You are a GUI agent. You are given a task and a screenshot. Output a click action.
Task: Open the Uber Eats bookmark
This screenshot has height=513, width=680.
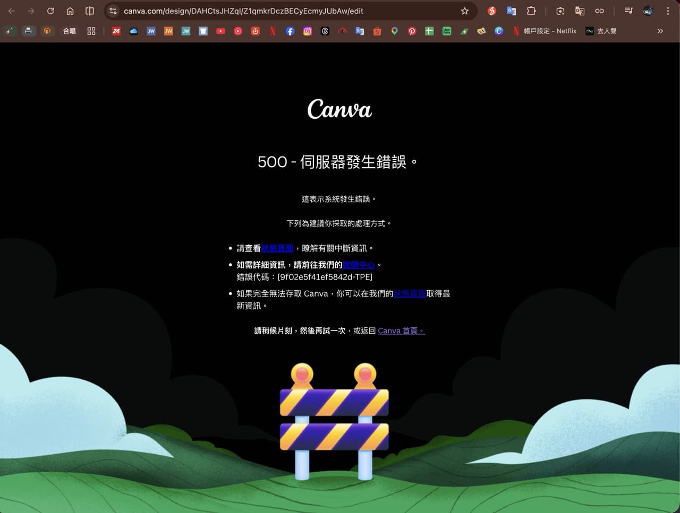(447, 31)
